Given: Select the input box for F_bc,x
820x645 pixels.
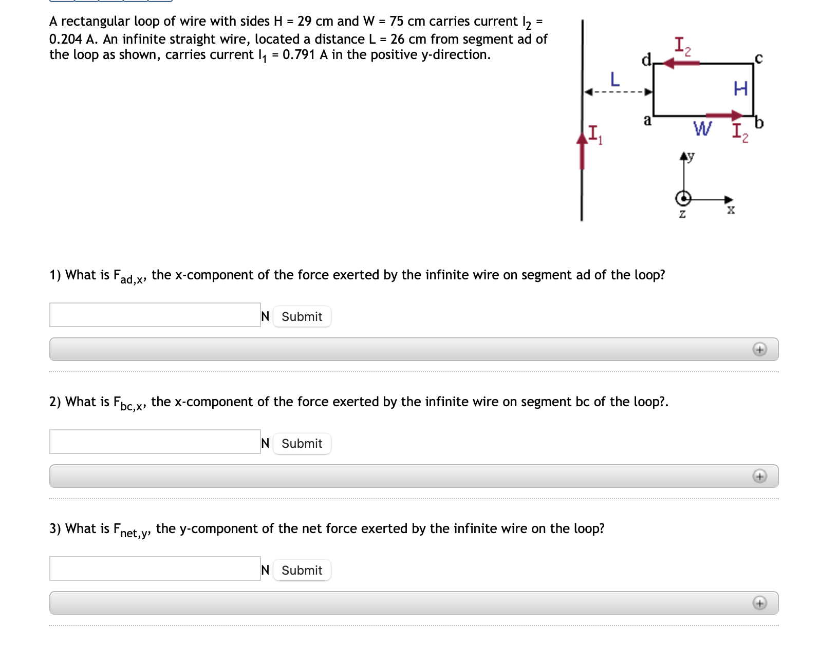Looking at the screenshot, I should click(x=154, y=441).
